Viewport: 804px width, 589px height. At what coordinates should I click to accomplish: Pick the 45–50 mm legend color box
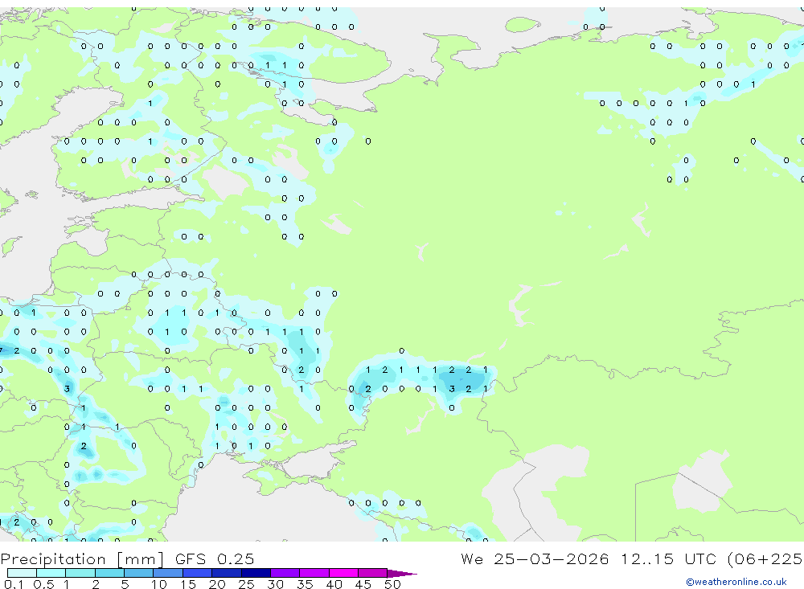372,573
